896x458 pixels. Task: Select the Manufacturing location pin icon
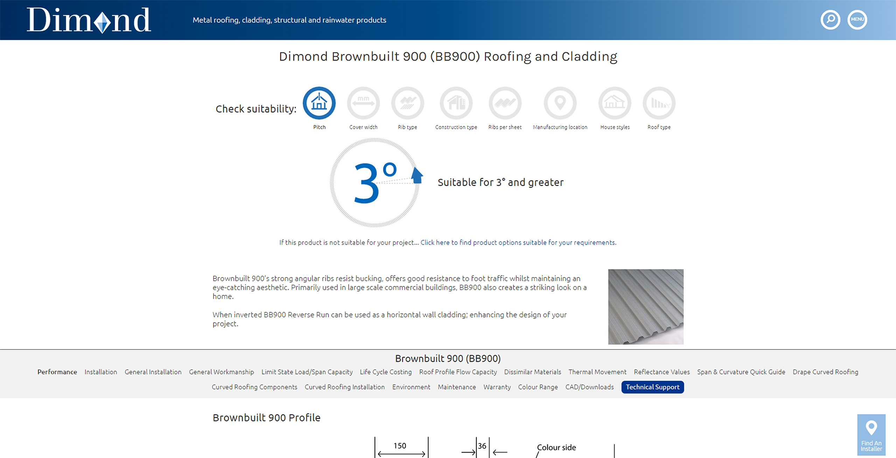tap(560, 103)
